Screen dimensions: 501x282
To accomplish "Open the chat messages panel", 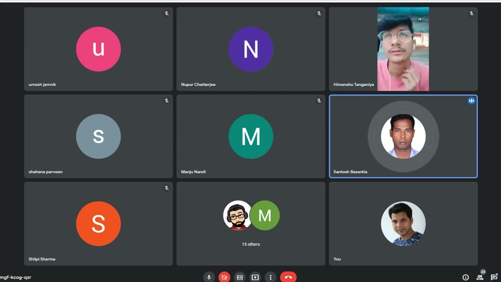I will coord(494,277).
